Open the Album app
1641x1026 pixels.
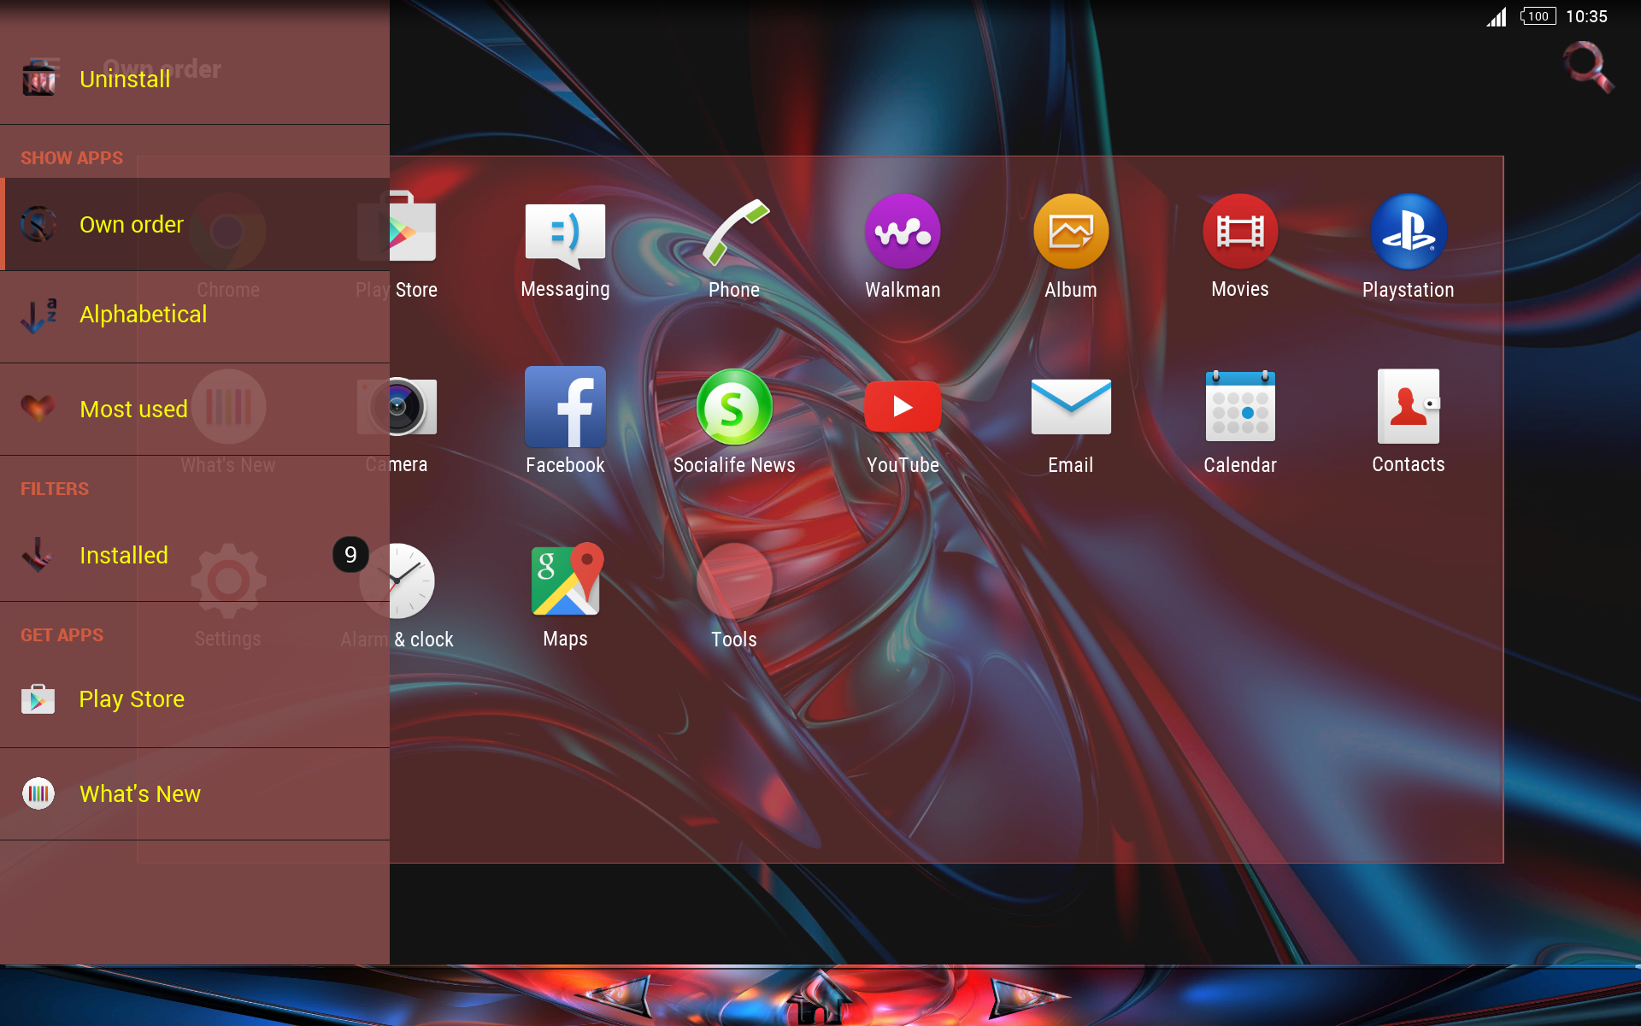coord(1071,248)
